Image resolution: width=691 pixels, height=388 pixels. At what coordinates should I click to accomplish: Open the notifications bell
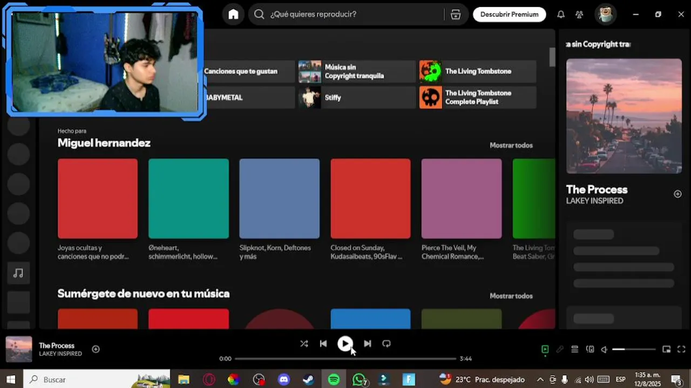point(561,15)
